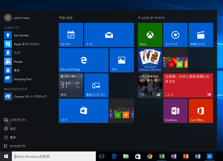Open the red ニュース news tile
223x161 pixels.
[x=188, y=85]
